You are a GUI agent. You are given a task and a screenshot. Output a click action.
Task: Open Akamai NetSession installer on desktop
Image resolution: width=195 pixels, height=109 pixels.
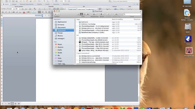coord(187,15)
